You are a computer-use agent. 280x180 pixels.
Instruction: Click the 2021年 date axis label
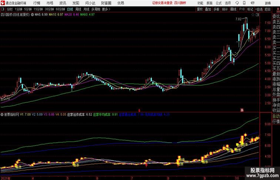[6, 178]
